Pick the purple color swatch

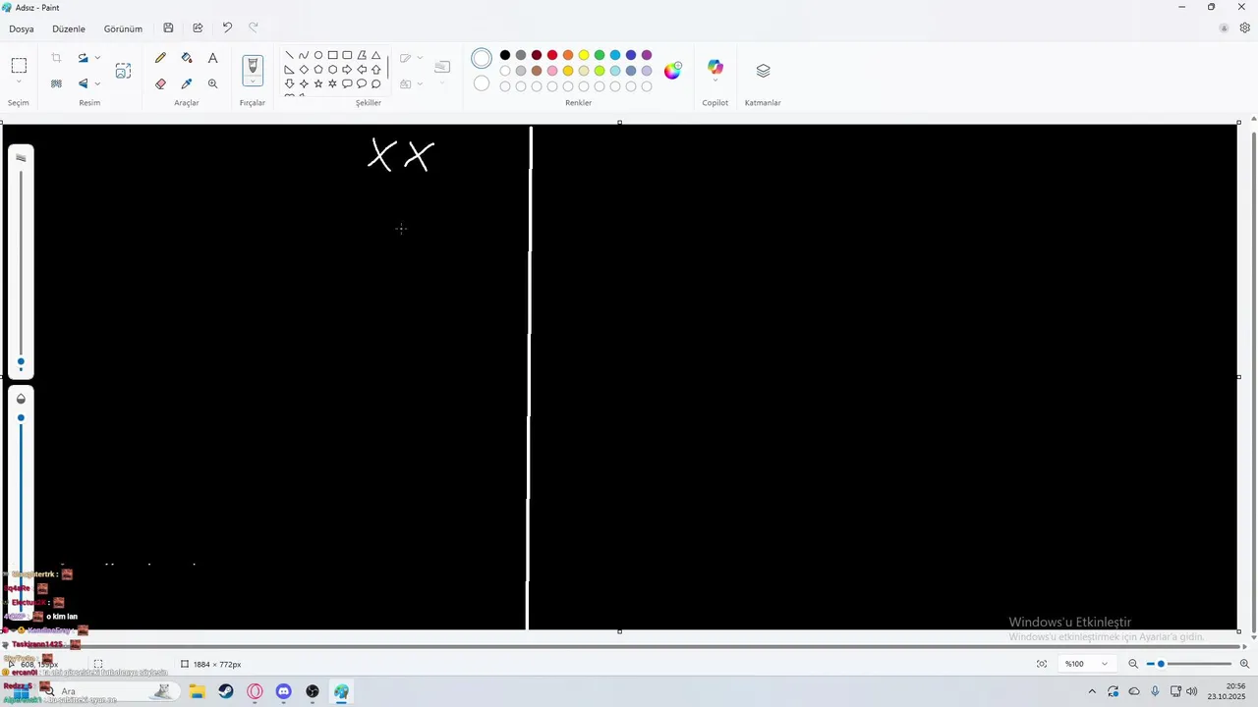[647, 55]
